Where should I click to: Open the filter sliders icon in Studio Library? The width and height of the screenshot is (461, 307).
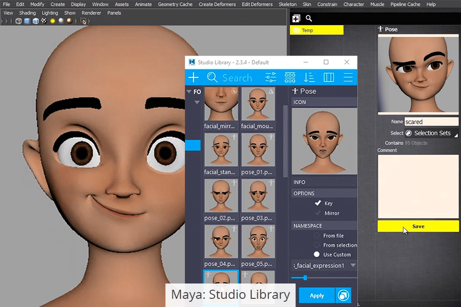[270, 77]
